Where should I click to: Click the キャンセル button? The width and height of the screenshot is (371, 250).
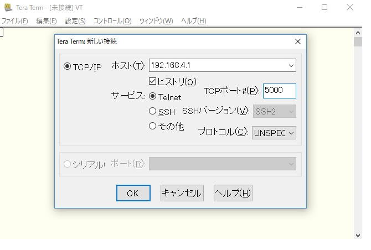click(182, 193)
